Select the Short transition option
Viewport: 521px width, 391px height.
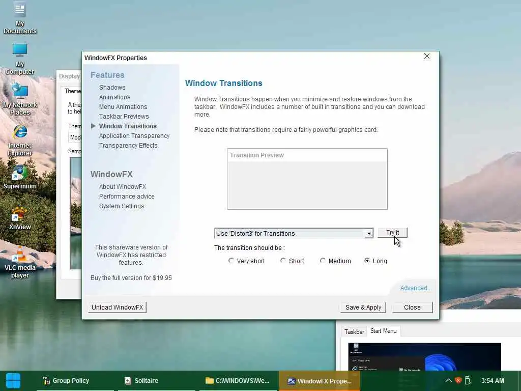pos(292,261)
